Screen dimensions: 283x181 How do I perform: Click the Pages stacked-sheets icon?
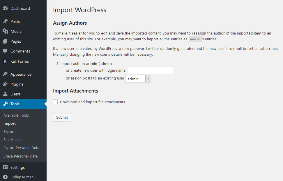coord(5,41)
